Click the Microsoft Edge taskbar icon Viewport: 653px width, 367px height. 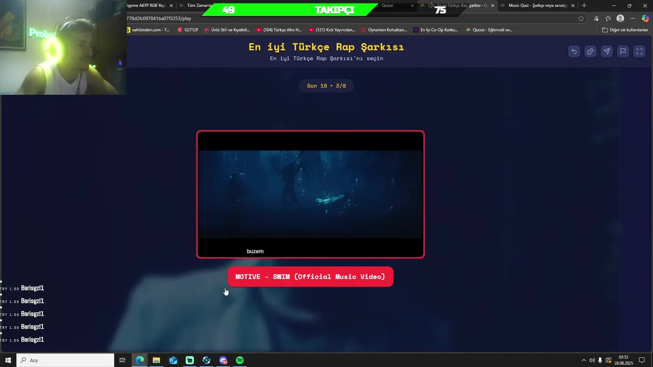(139, 360)
